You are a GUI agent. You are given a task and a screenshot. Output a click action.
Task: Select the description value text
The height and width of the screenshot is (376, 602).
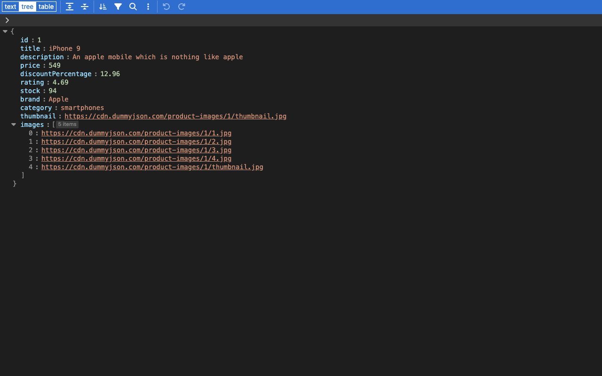click(158, 57)
